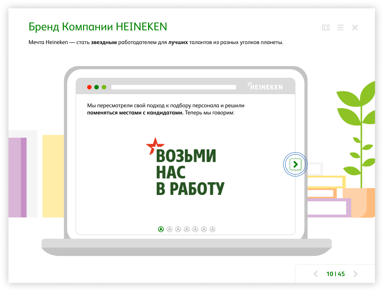
Task: Select the third slide indicator dot
Action: pyautogui.click(x=178, y=229)
